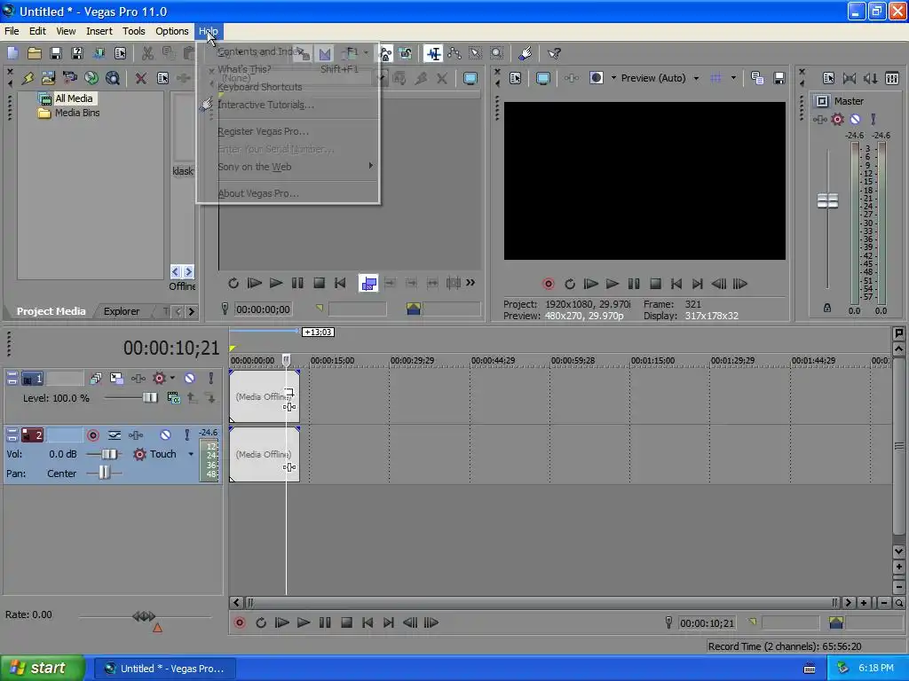
Task: Open the split-screen view dropdown arrow
Action: pos(613,78)
